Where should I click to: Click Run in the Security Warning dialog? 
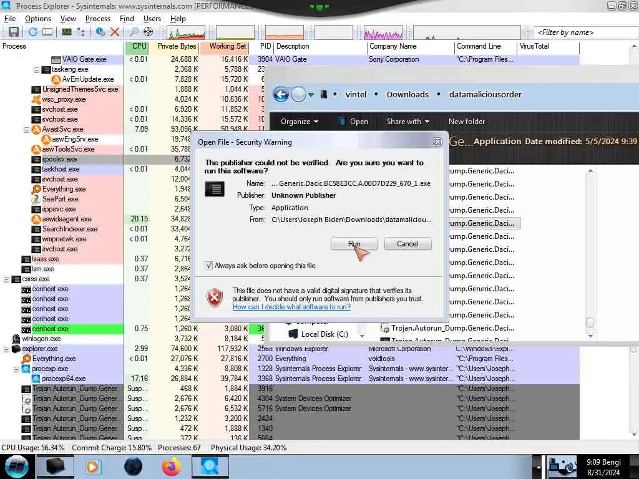coord(354,244)
